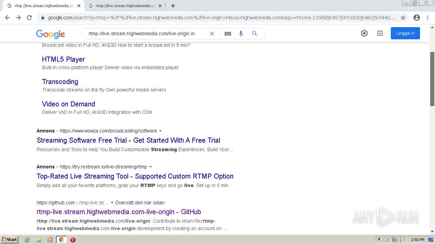
Task: Click the wowza.com broadcasting URL text
Action: 108,131
